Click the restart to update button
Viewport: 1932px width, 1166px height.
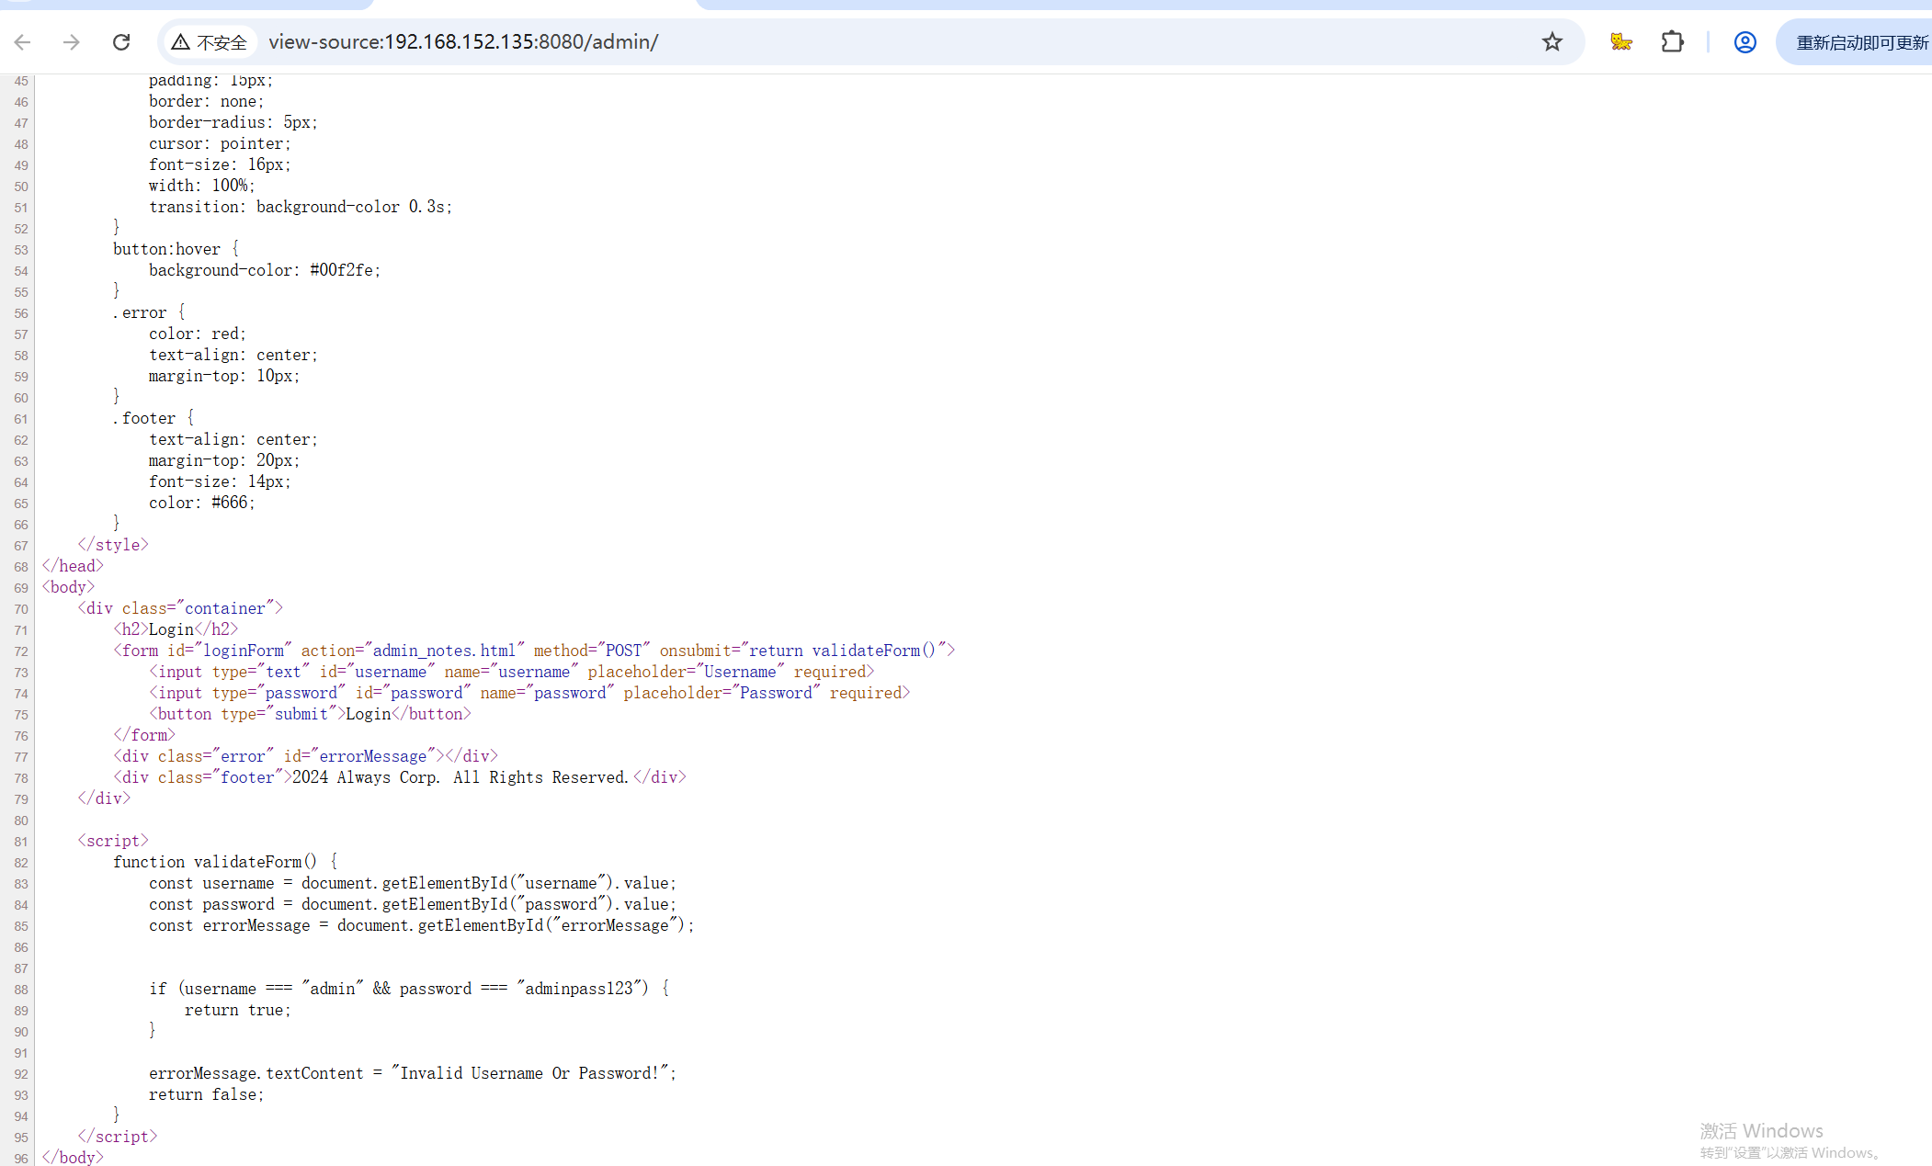coord(1860,42)
